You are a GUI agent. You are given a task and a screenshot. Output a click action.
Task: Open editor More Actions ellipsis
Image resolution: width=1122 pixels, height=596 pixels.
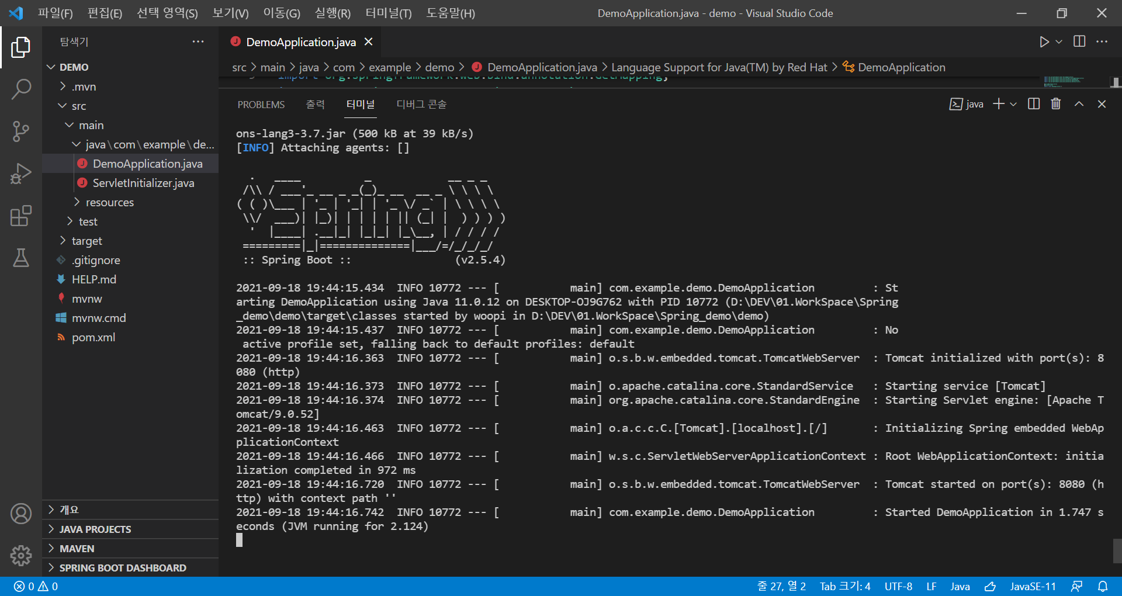(x=1102, y=41)
